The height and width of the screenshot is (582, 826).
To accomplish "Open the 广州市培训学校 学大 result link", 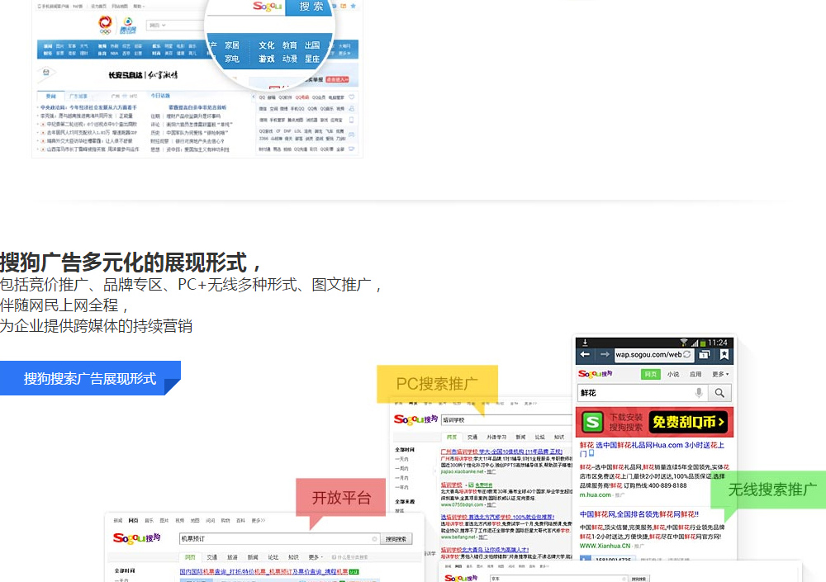I will 501,452.
